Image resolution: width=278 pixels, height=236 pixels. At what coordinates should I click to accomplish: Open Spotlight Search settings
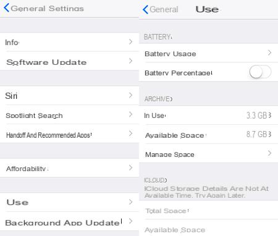click(69, 115)
